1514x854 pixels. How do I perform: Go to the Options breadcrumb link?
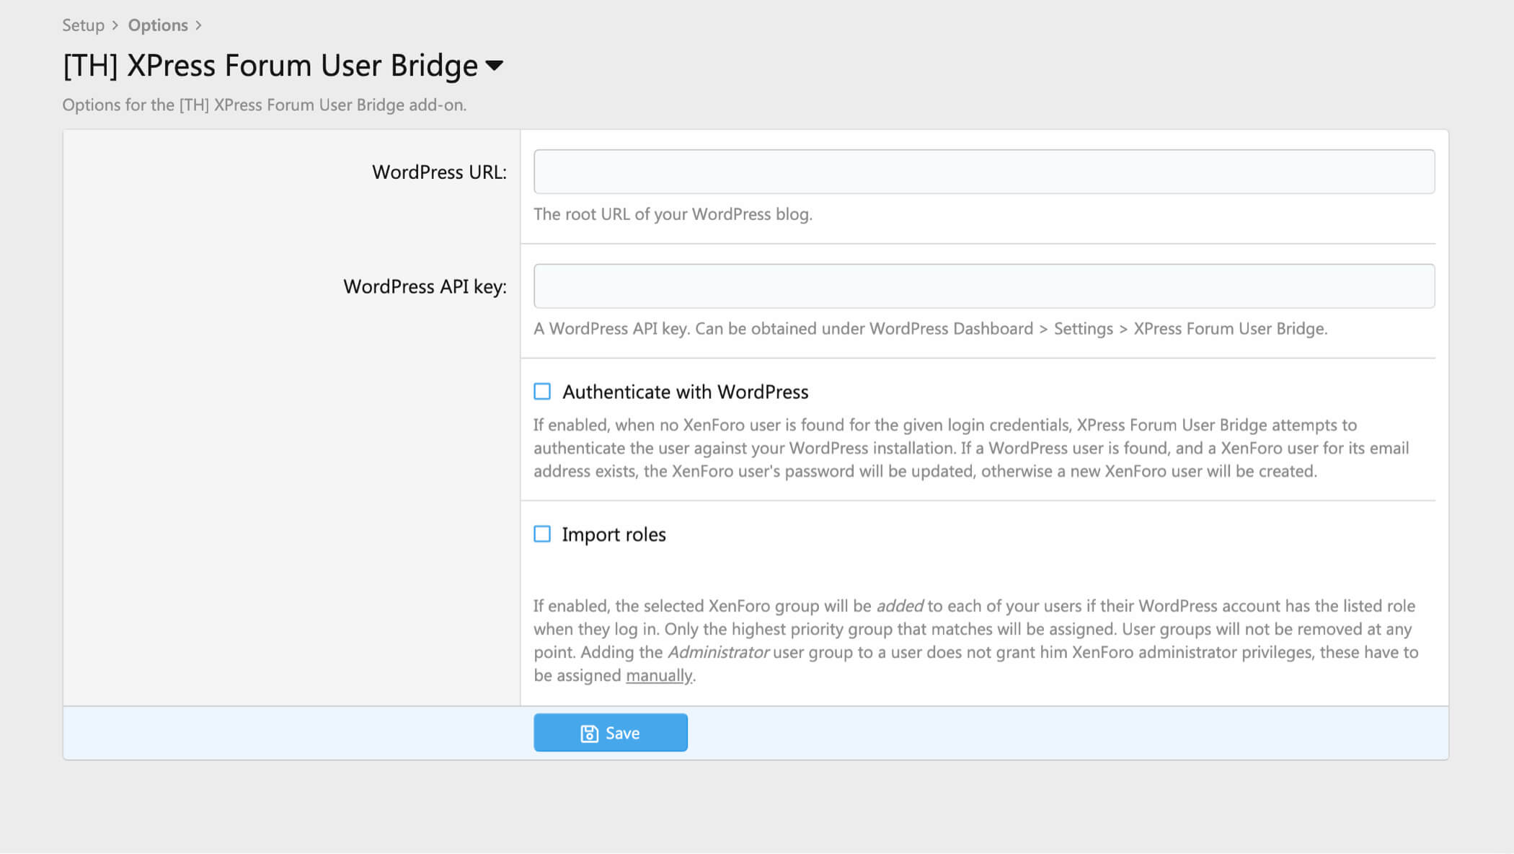(158, 25)
